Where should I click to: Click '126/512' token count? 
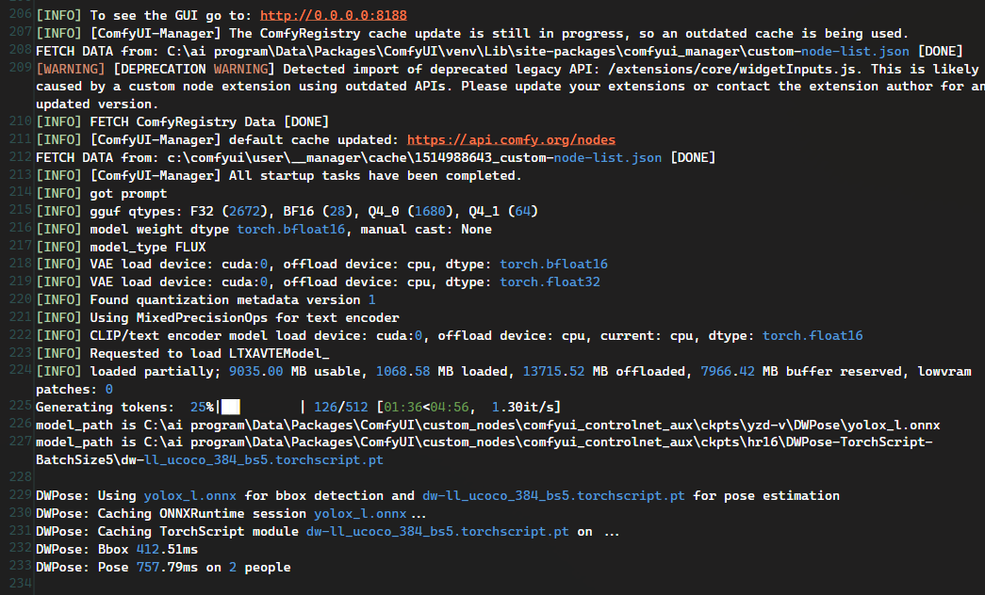(x=341, y=408)
